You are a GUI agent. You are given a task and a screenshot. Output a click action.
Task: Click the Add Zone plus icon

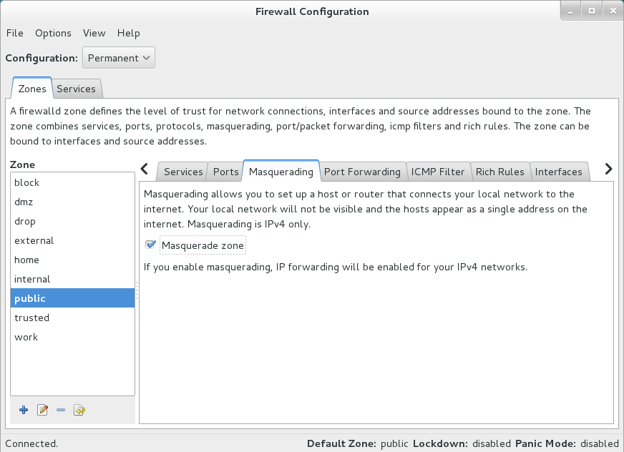24,410
